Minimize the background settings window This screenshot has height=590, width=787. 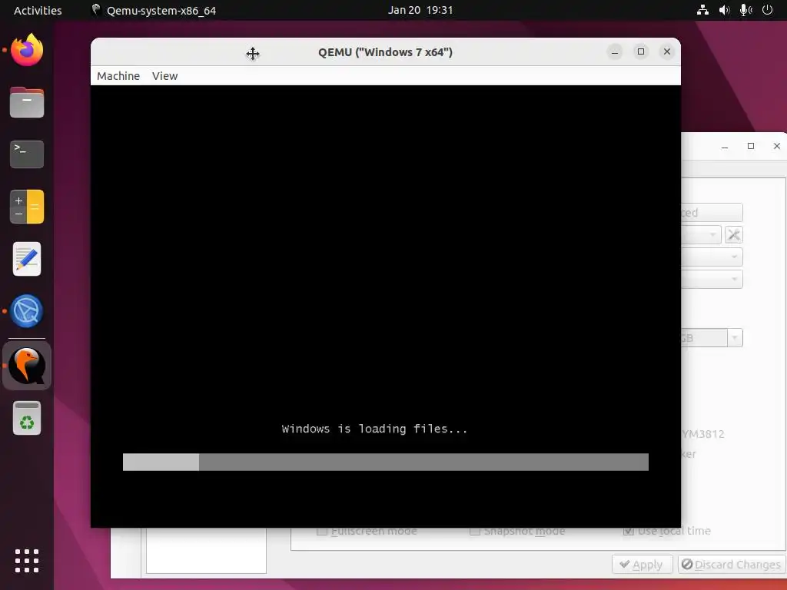click(725, 147)
